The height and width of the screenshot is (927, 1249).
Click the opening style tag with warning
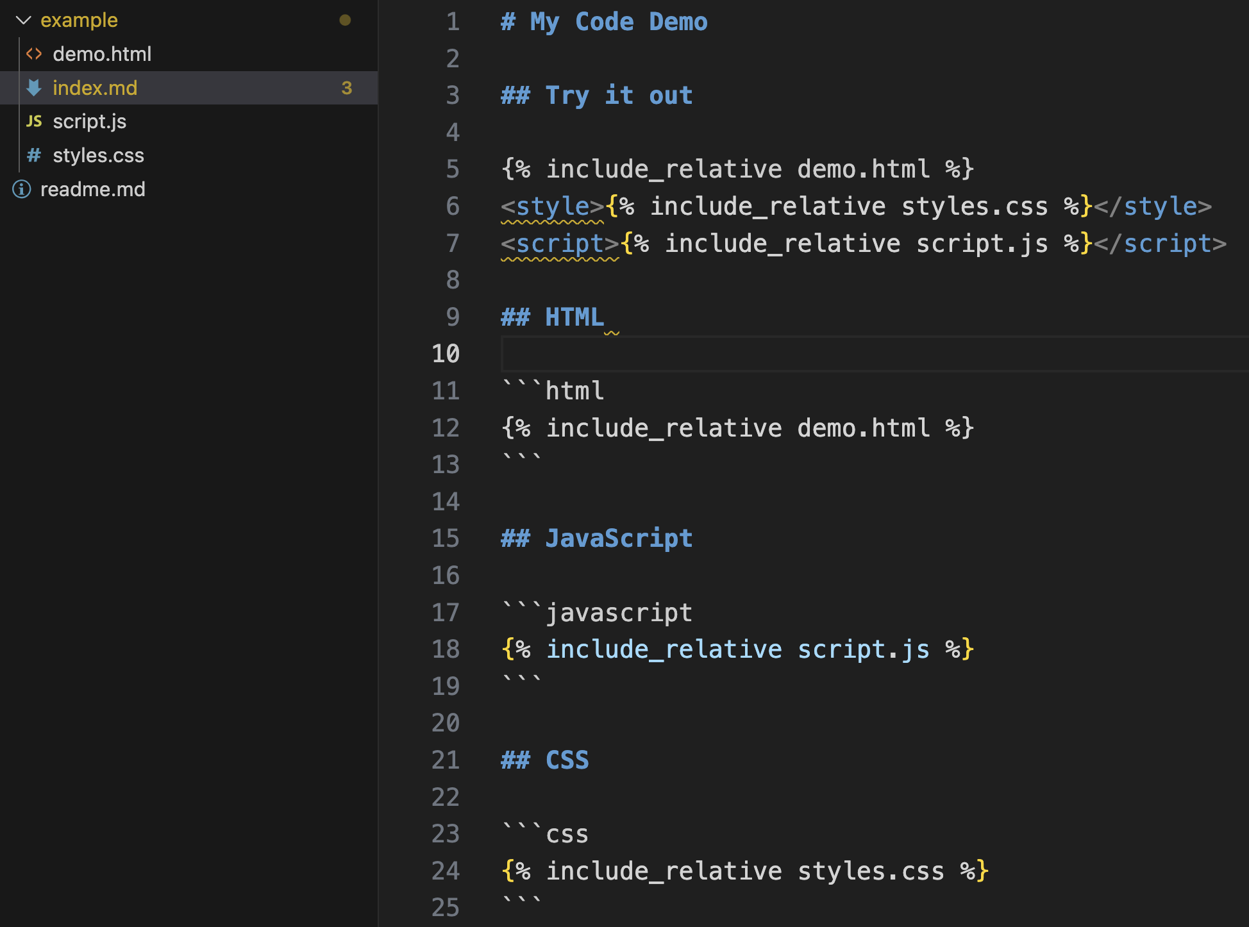[x=552, y=206]
